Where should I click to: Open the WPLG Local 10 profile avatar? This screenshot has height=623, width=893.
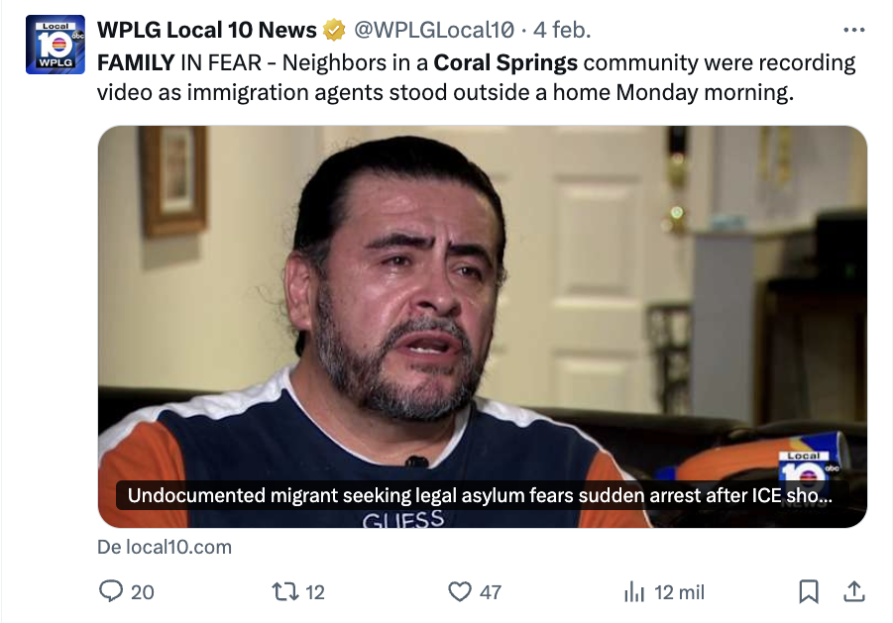[x=56, y=45]
